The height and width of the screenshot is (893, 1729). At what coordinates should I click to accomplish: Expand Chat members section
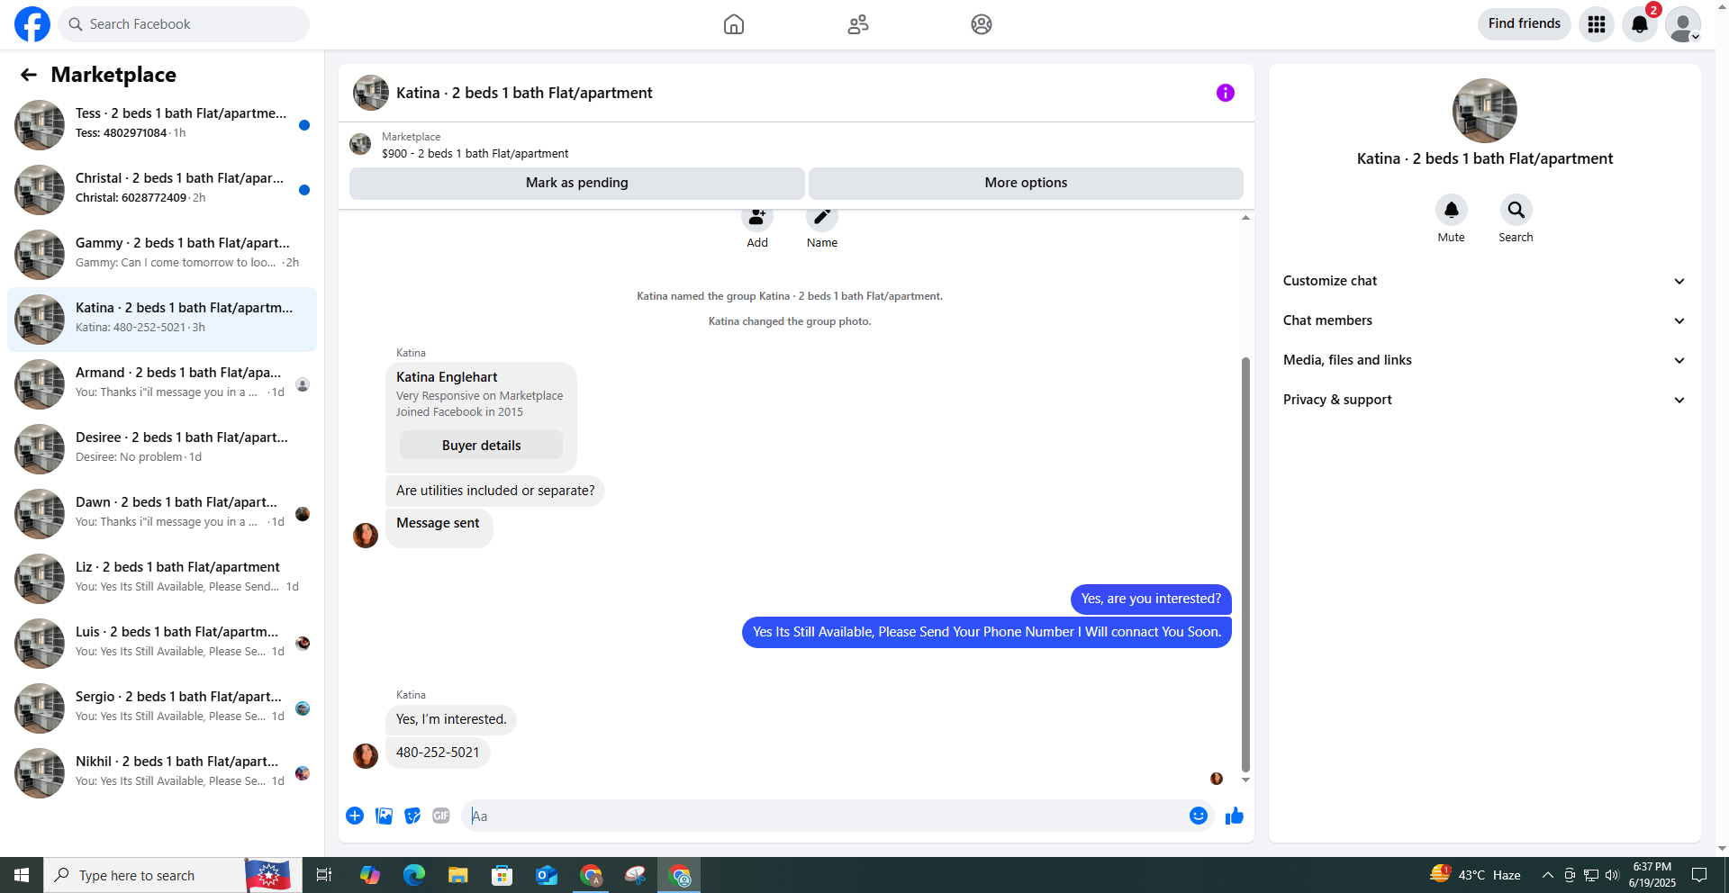point(1484,320)
